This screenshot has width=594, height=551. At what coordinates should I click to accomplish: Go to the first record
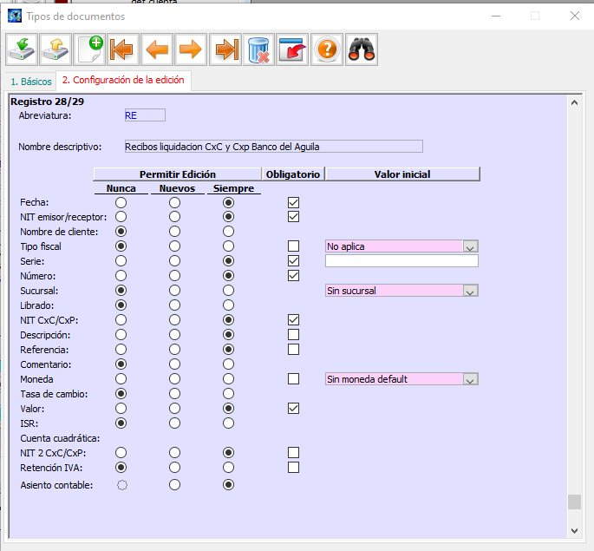123,49
